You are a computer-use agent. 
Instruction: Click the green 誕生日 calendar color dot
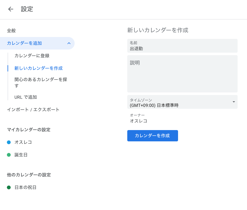click(9, 155)
